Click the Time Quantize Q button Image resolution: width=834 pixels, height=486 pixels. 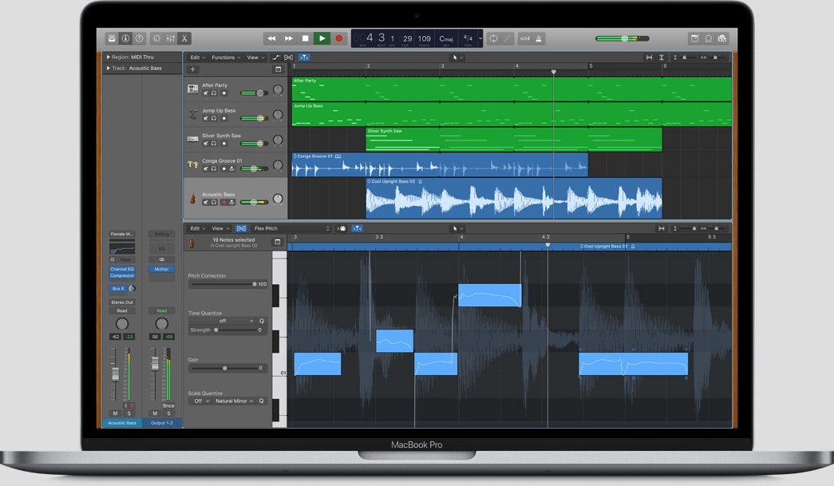262,321
